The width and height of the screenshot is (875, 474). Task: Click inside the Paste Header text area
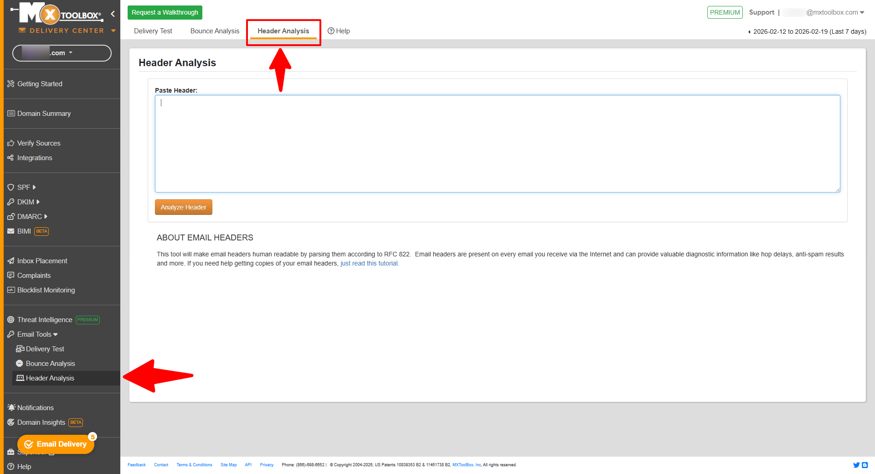(x=497, y=143)
